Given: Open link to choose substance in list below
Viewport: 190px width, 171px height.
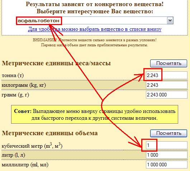Looking at the screenshot, I should pos(95,29).
